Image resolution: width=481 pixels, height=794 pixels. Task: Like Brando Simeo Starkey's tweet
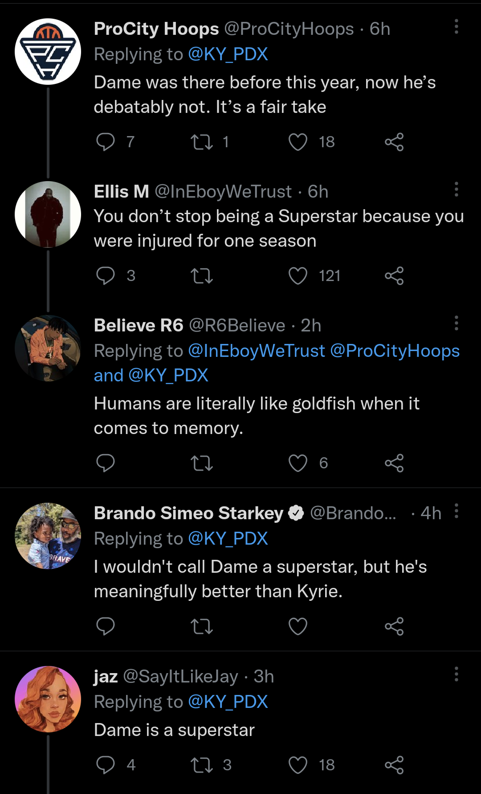pos(298,626)
